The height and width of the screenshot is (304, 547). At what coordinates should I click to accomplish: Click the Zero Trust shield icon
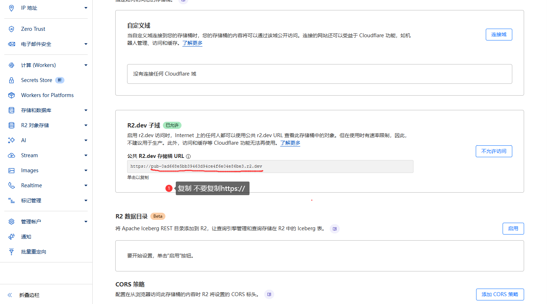(11, 29)
